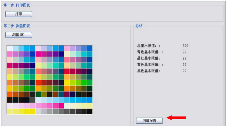This screenshot has width=227, height=128.
Task: Click the 总结 group heading
Action: (x=139, y=26)
